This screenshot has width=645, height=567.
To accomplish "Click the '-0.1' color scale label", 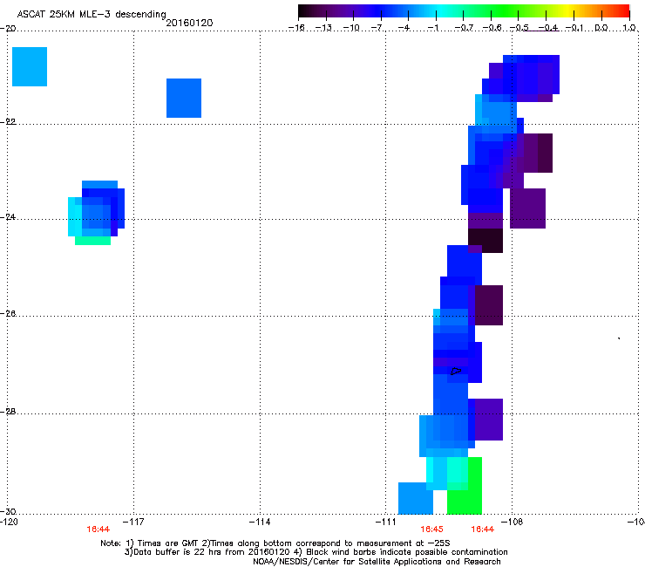I will click(x=574, y=28).
